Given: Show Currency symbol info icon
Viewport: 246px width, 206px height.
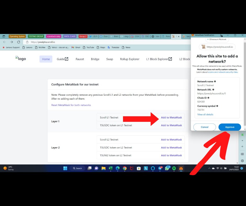Looking at the screenshot, I should (217, 106).
